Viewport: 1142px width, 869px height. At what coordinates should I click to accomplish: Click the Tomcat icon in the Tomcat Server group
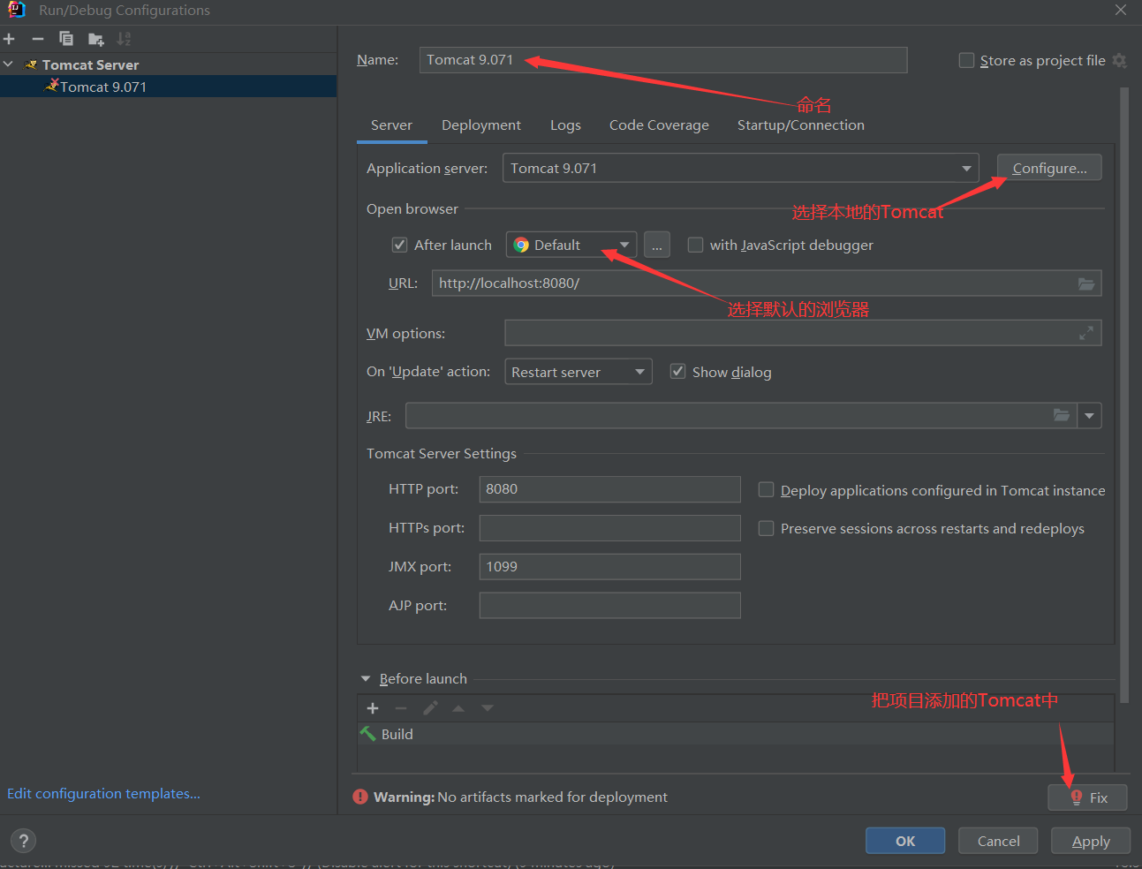pos(31,64)
